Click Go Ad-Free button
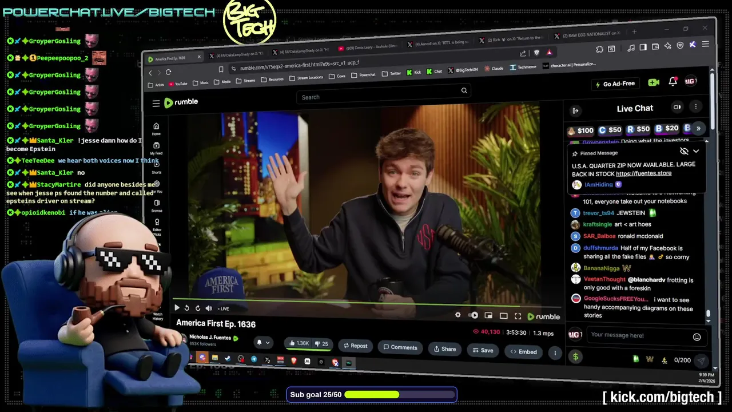The width and height of the screenshot is (732, 412). pos(615,84)
